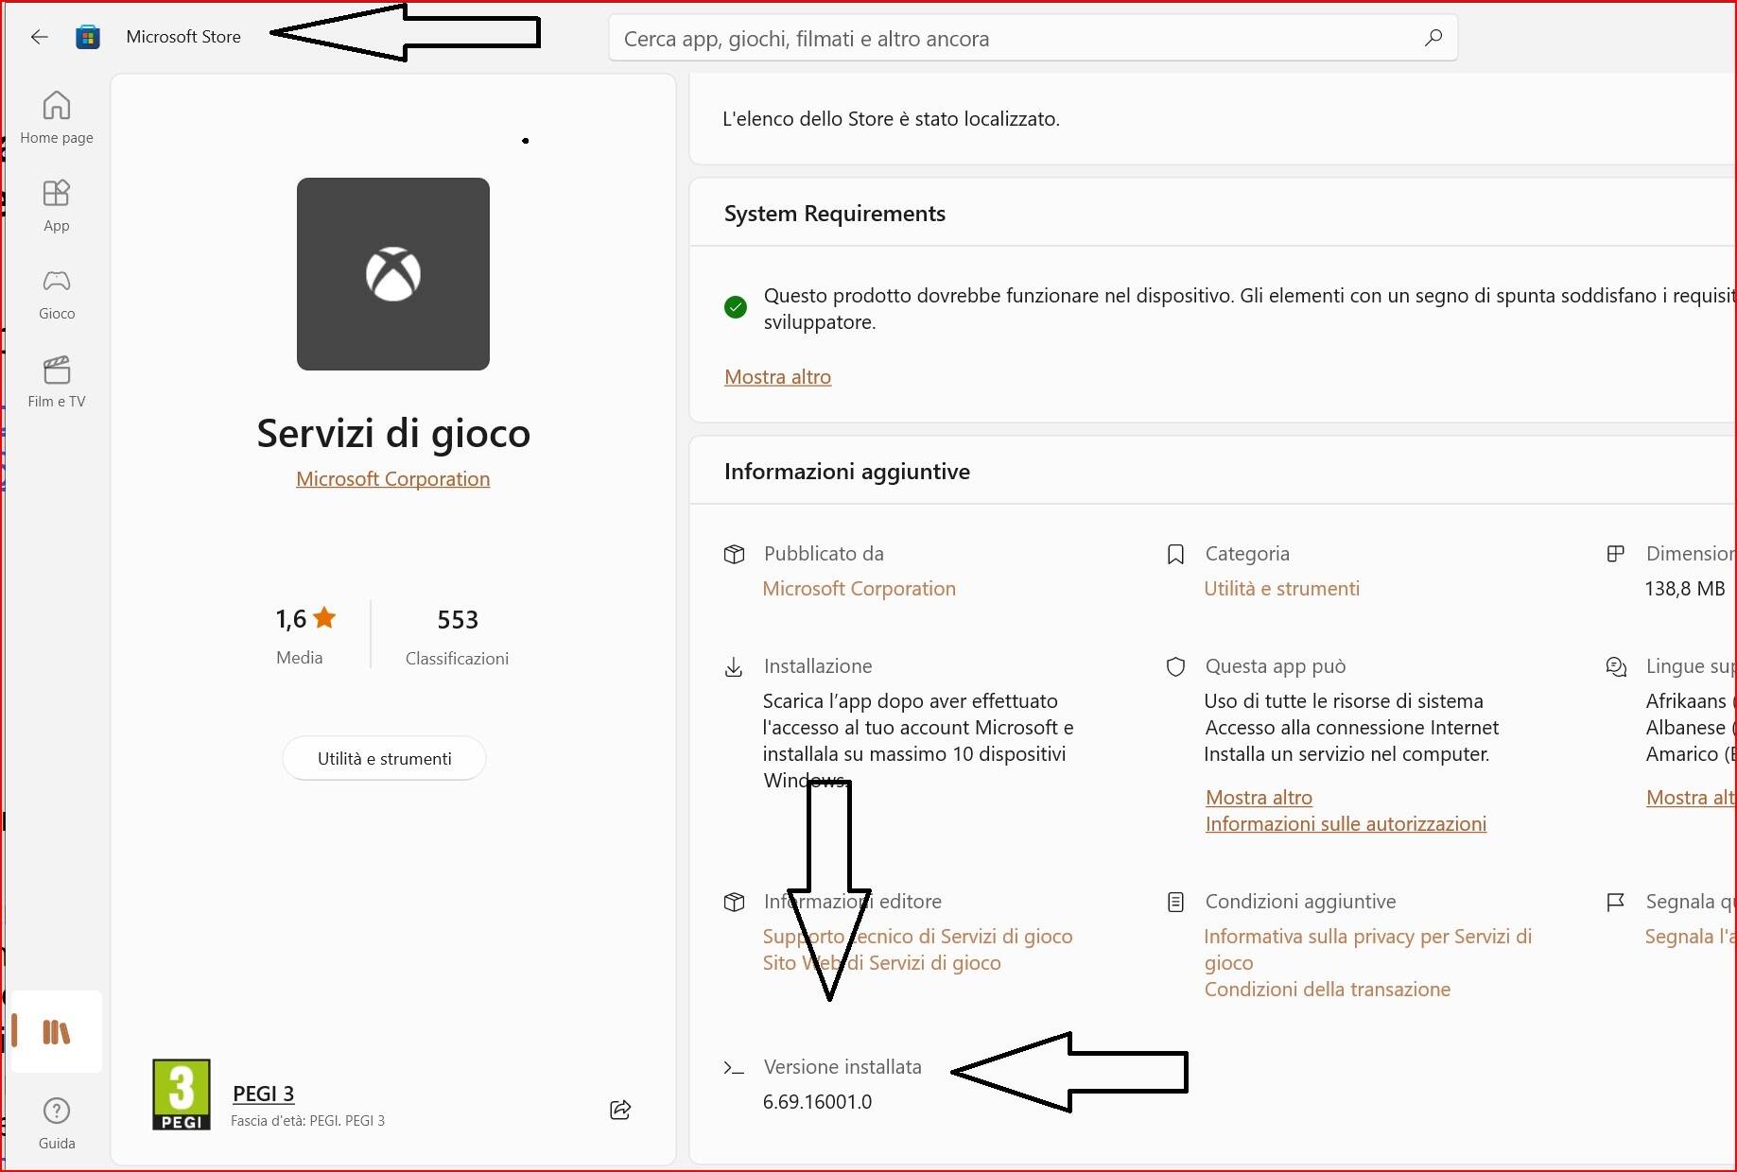Click the back arrow navigation button
The width and height of the screenshot is (1737, 1172).
click(x=38, y=36)
